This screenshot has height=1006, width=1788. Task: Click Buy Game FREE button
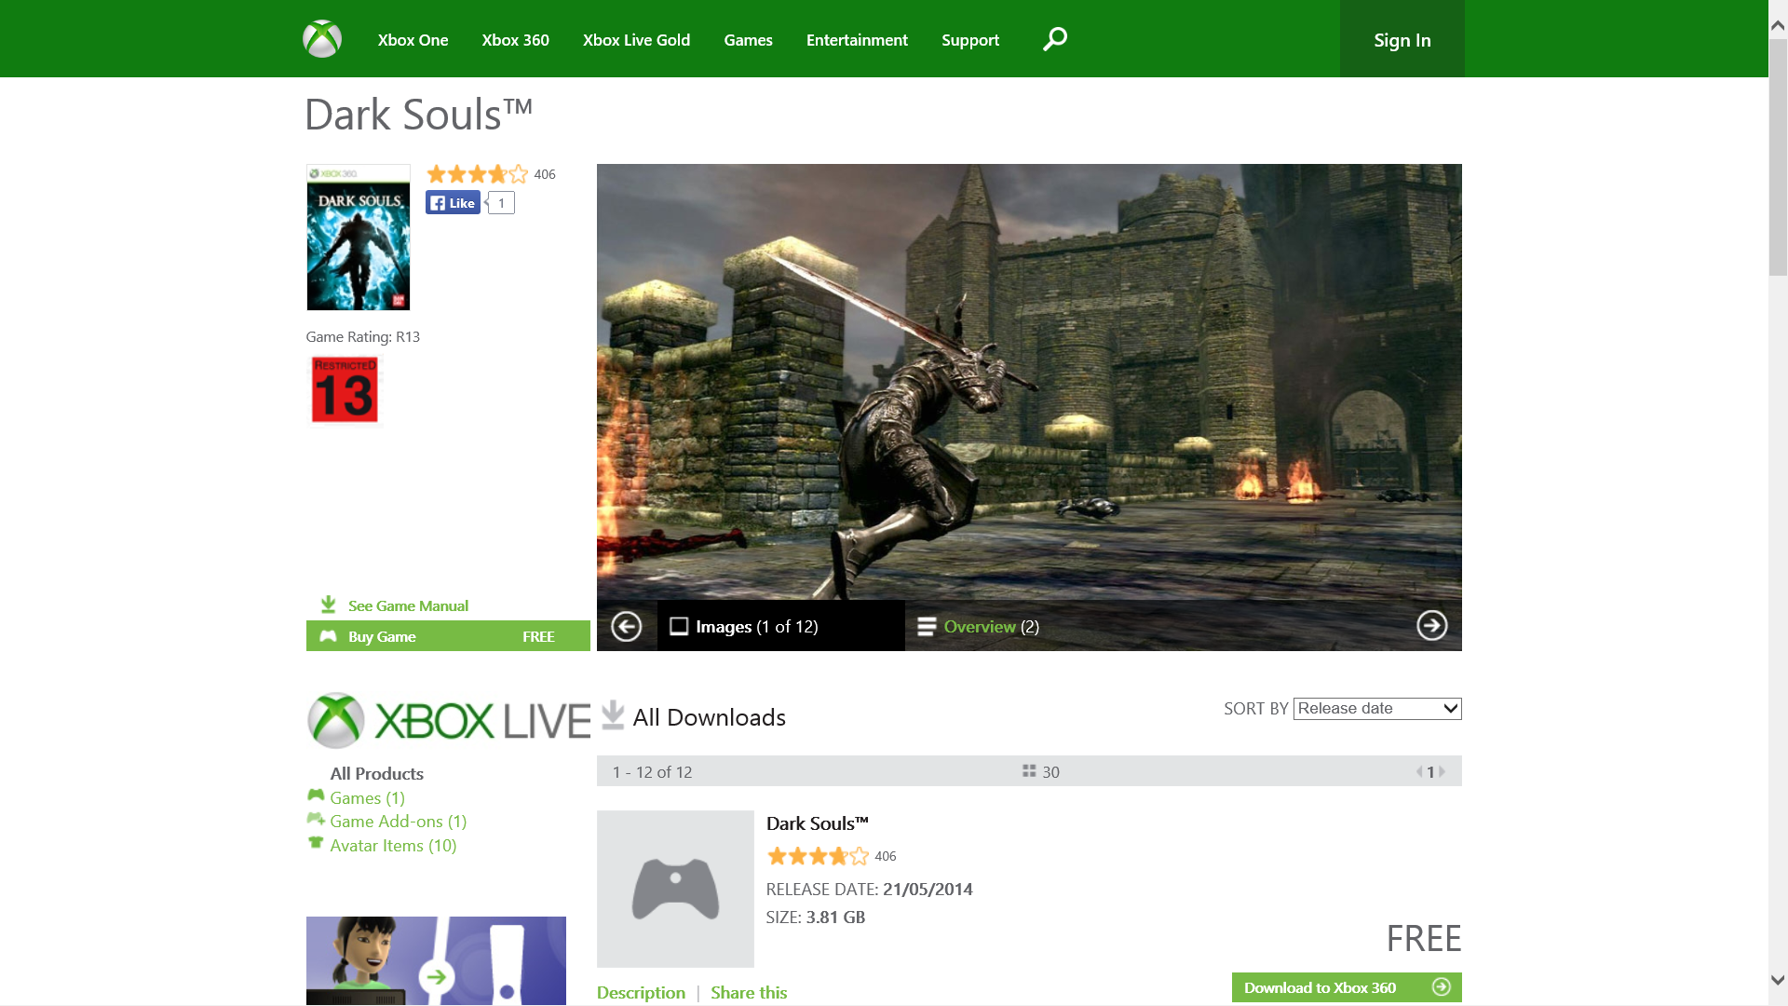(448, 636)
